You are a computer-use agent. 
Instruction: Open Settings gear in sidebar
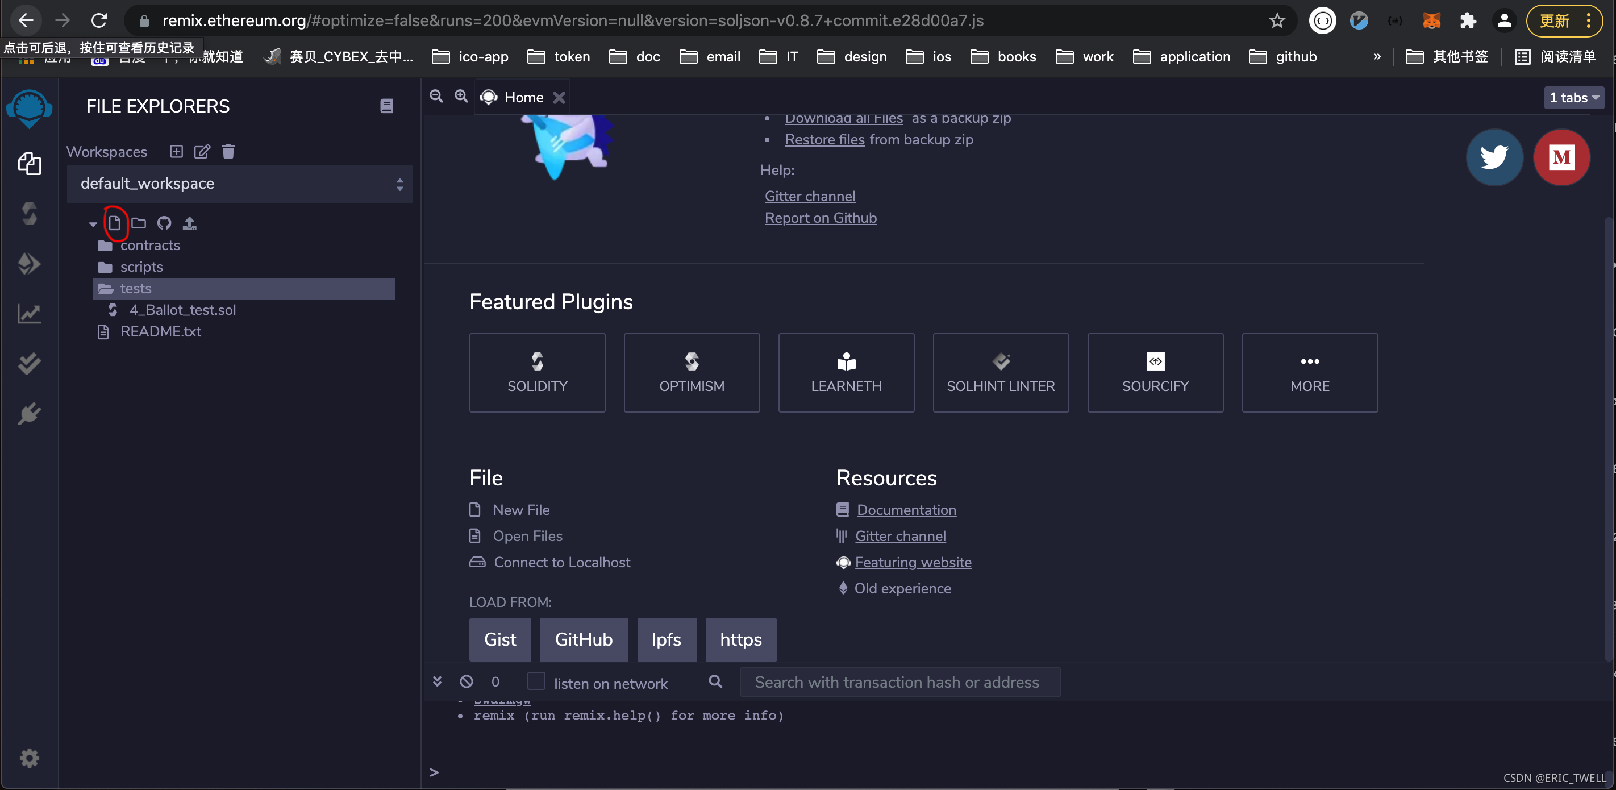(29, 758)
